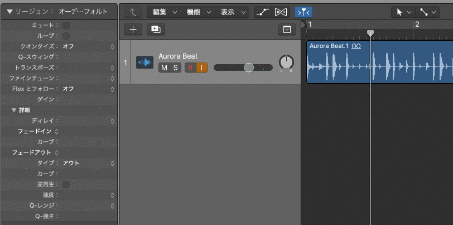Collapse the リージョン inspector section

click(10, 12)
